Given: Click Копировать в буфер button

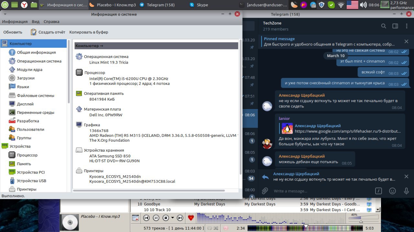Looking at the screenshot, I should 89,32.
